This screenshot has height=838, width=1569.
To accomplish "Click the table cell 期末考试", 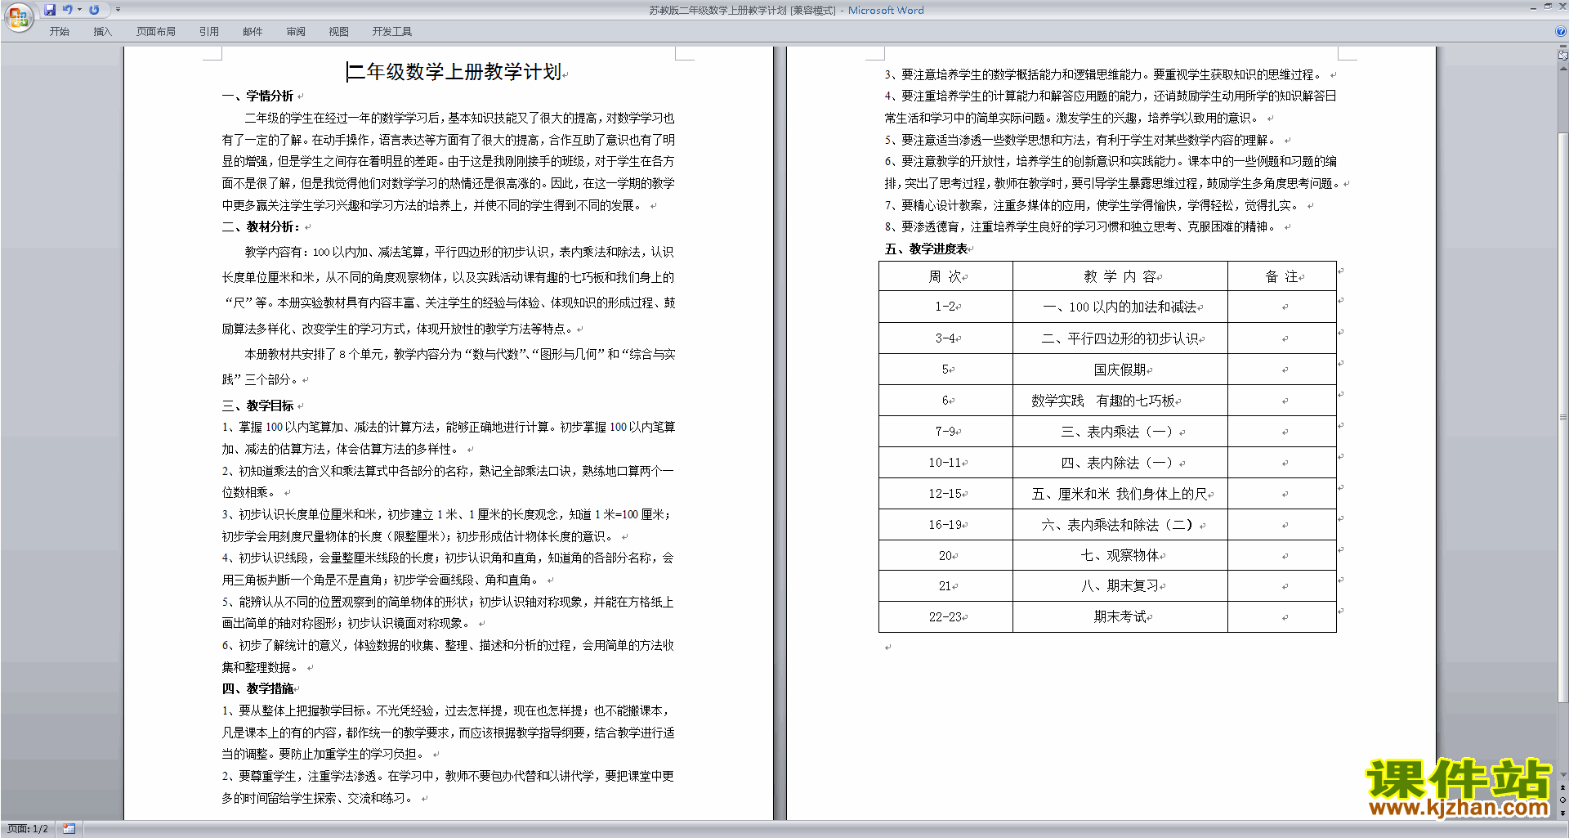I will [x=1120, y=616].
